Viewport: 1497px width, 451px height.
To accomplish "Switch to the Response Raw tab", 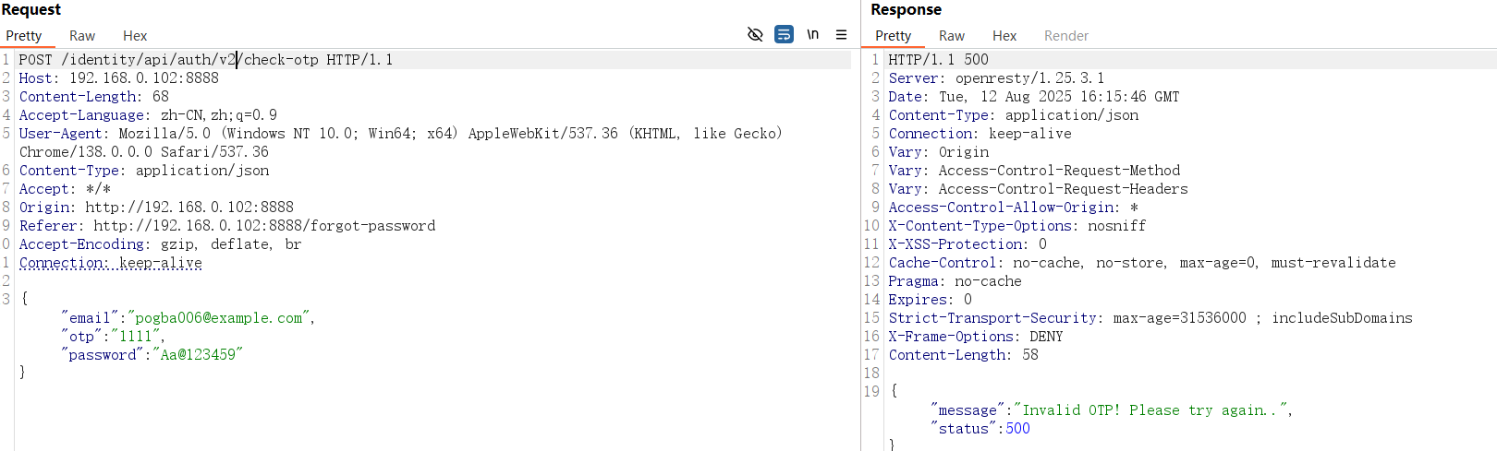I will (952, 36).
